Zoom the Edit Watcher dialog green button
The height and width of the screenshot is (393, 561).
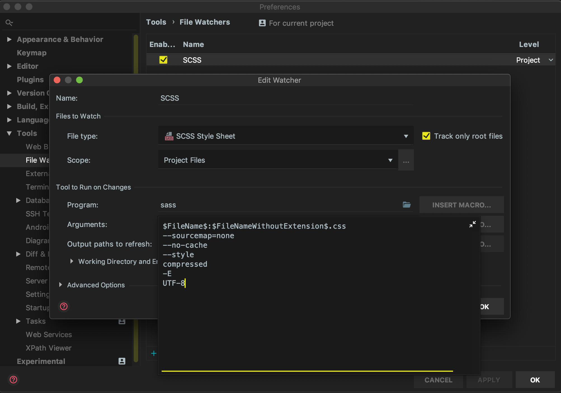tap(79, 80)
